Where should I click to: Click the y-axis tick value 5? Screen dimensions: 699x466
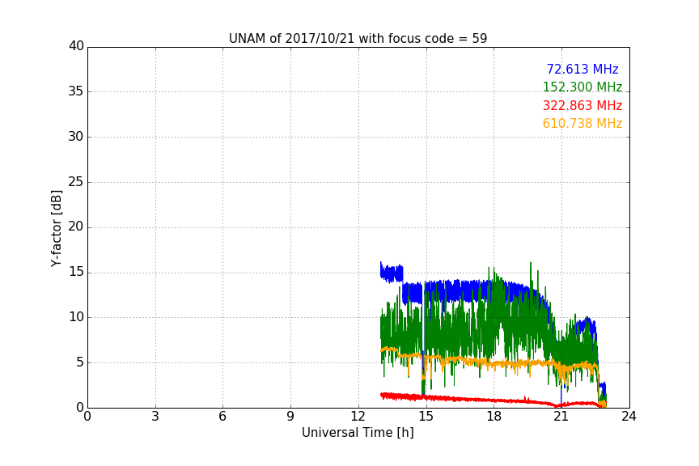pyautogui.click(x=80, y=362)
